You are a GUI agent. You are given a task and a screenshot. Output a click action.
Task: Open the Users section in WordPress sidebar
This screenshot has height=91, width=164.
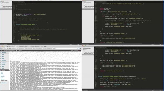click(x=3, y=67)
